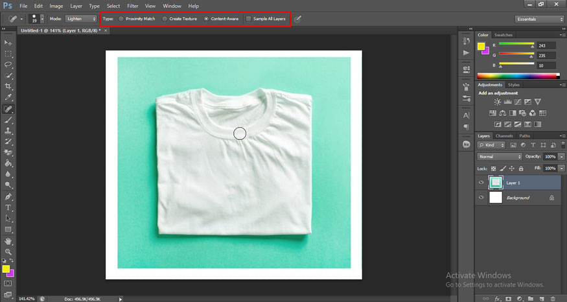
Task: Enable Sample All Layers checkbox
Action: (x=248, y=19)
